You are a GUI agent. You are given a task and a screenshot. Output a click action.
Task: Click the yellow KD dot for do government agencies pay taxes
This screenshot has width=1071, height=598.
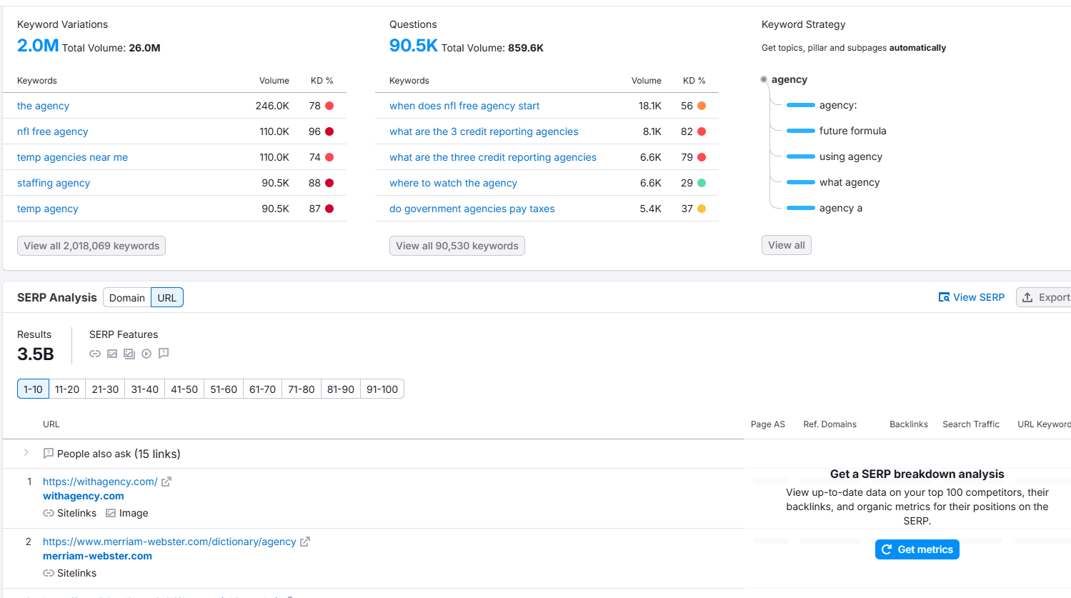coord(702,209)
